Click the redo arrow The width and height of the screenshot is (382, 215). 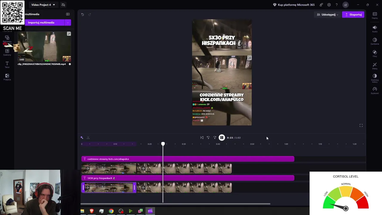90,14
